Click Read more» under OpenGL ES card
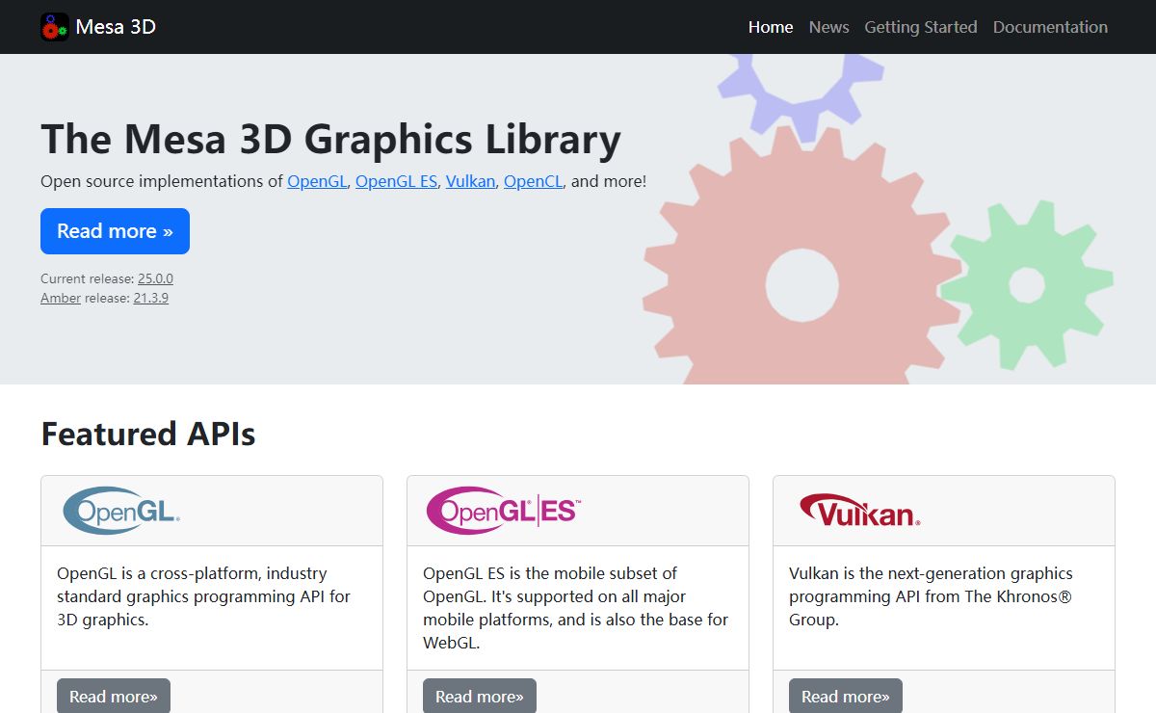This screenshot has width=1156, height=713. (480, 696)
